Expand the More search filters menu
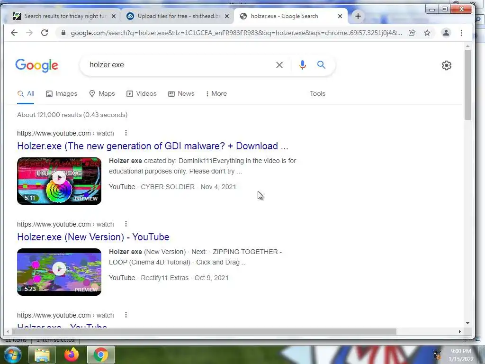The height and width of the screenshot is (364, 485). [216, 94]
